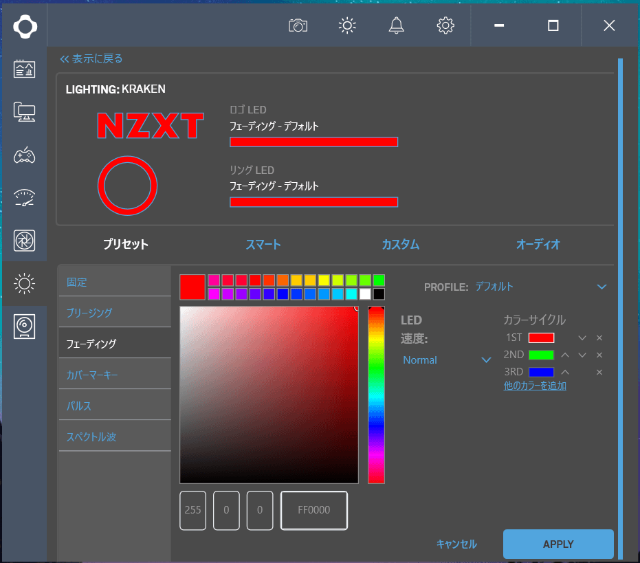Select the NZXT logo LED preview
The image size is (640, 563).
150,126
